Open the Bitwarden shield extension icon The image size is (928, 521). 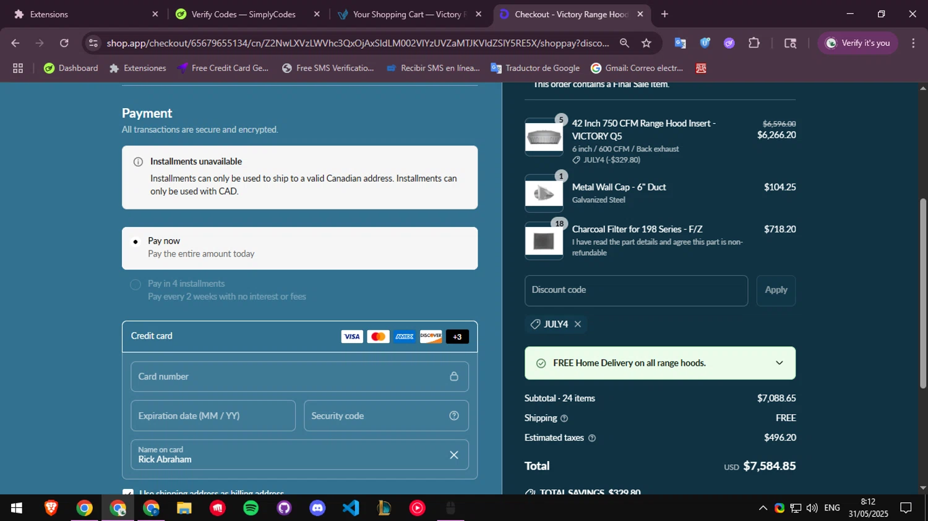coord(705,43)
